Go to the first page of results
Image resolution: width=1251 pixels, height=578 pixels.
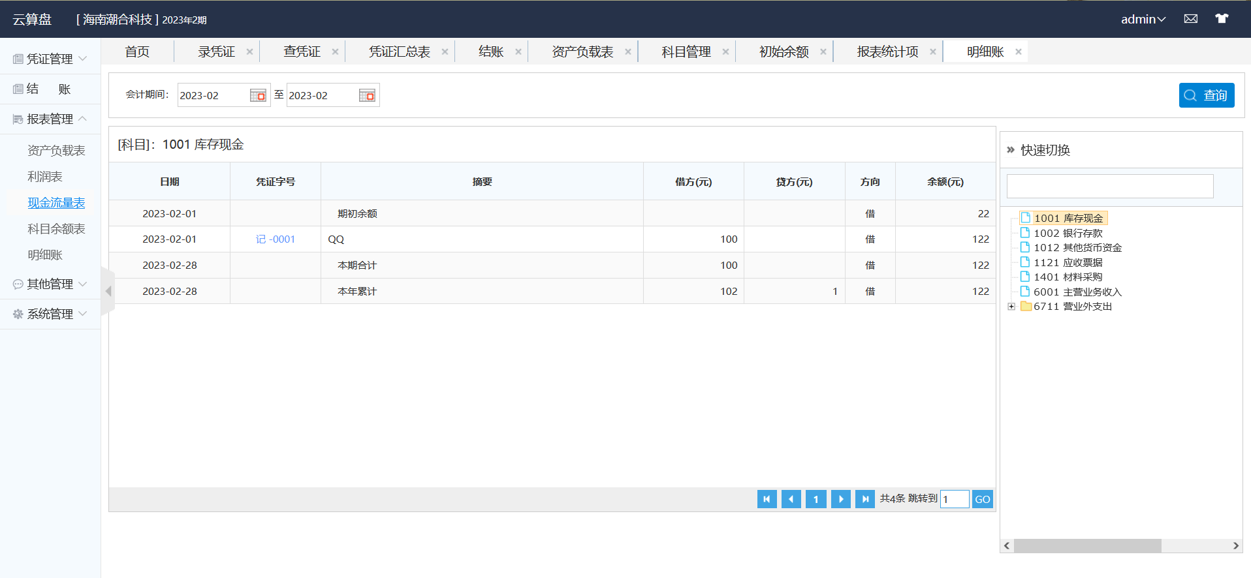[x=767, y=499]
